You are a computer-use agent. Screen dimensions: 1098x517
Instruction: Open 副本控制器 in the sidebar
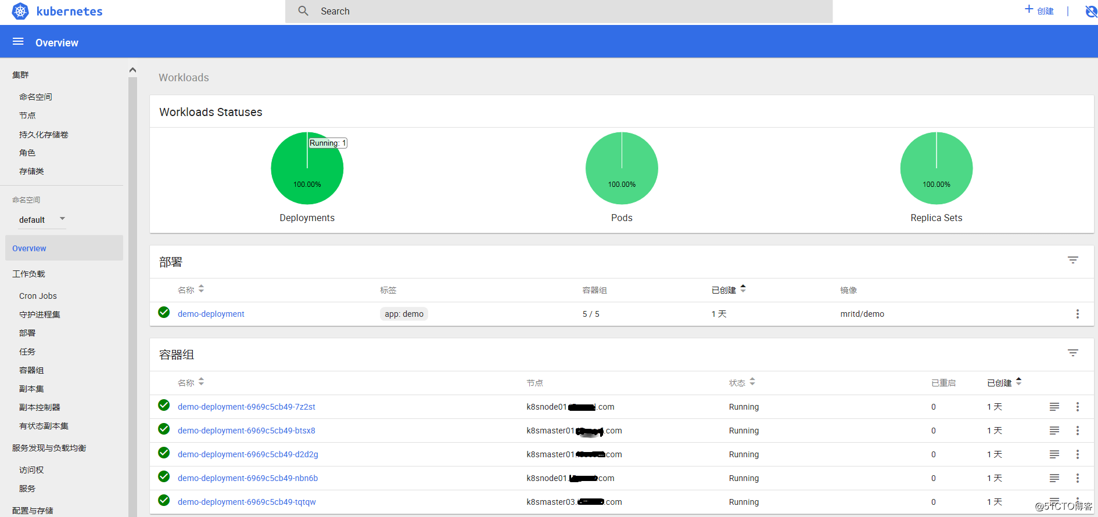coord(40,407)
